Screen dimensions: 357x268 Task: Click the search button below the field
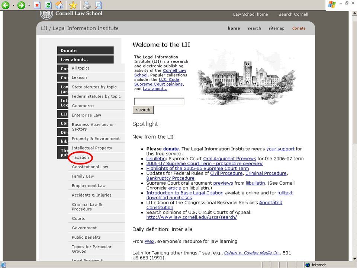click(x=143, y=110)
